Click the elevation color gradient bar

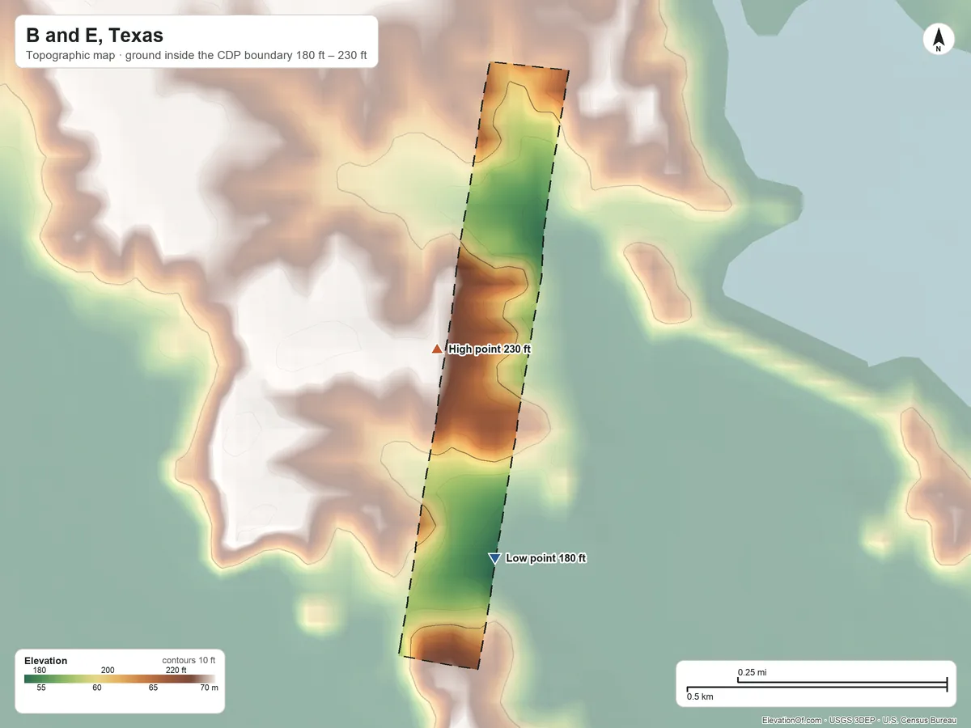click(x=120, y=679)
